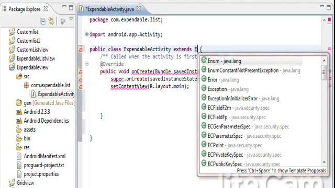Open Customlist1 project in tree
Screen dimensions: 335x188
28,41
